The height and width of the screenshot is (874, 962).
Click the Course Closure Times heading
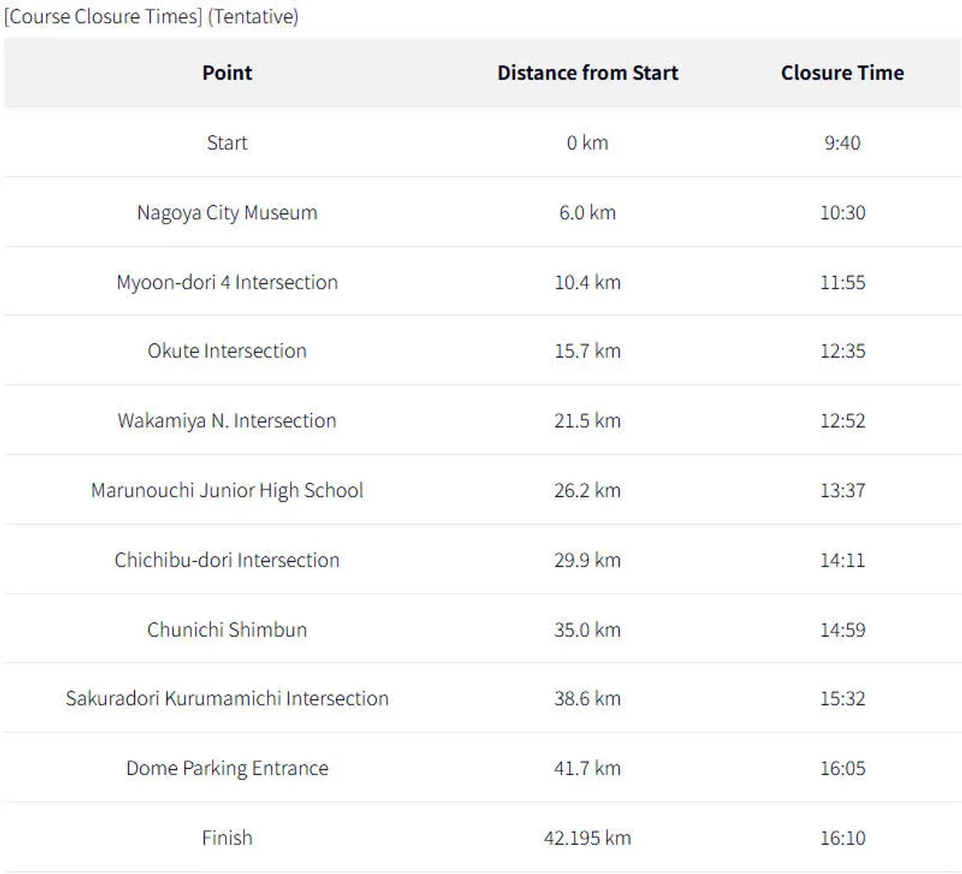[x=151, y=17]
